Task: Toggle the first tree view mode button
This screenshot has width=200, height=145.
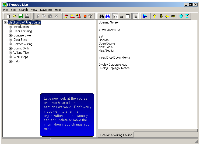Action: click(115, 16)
